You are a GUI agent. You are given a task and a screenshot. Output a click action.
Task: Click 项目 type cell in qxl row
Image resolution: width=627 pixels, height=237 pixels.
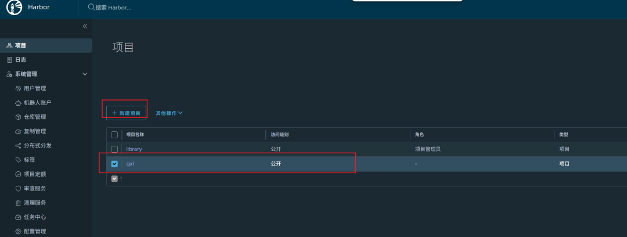564,164
